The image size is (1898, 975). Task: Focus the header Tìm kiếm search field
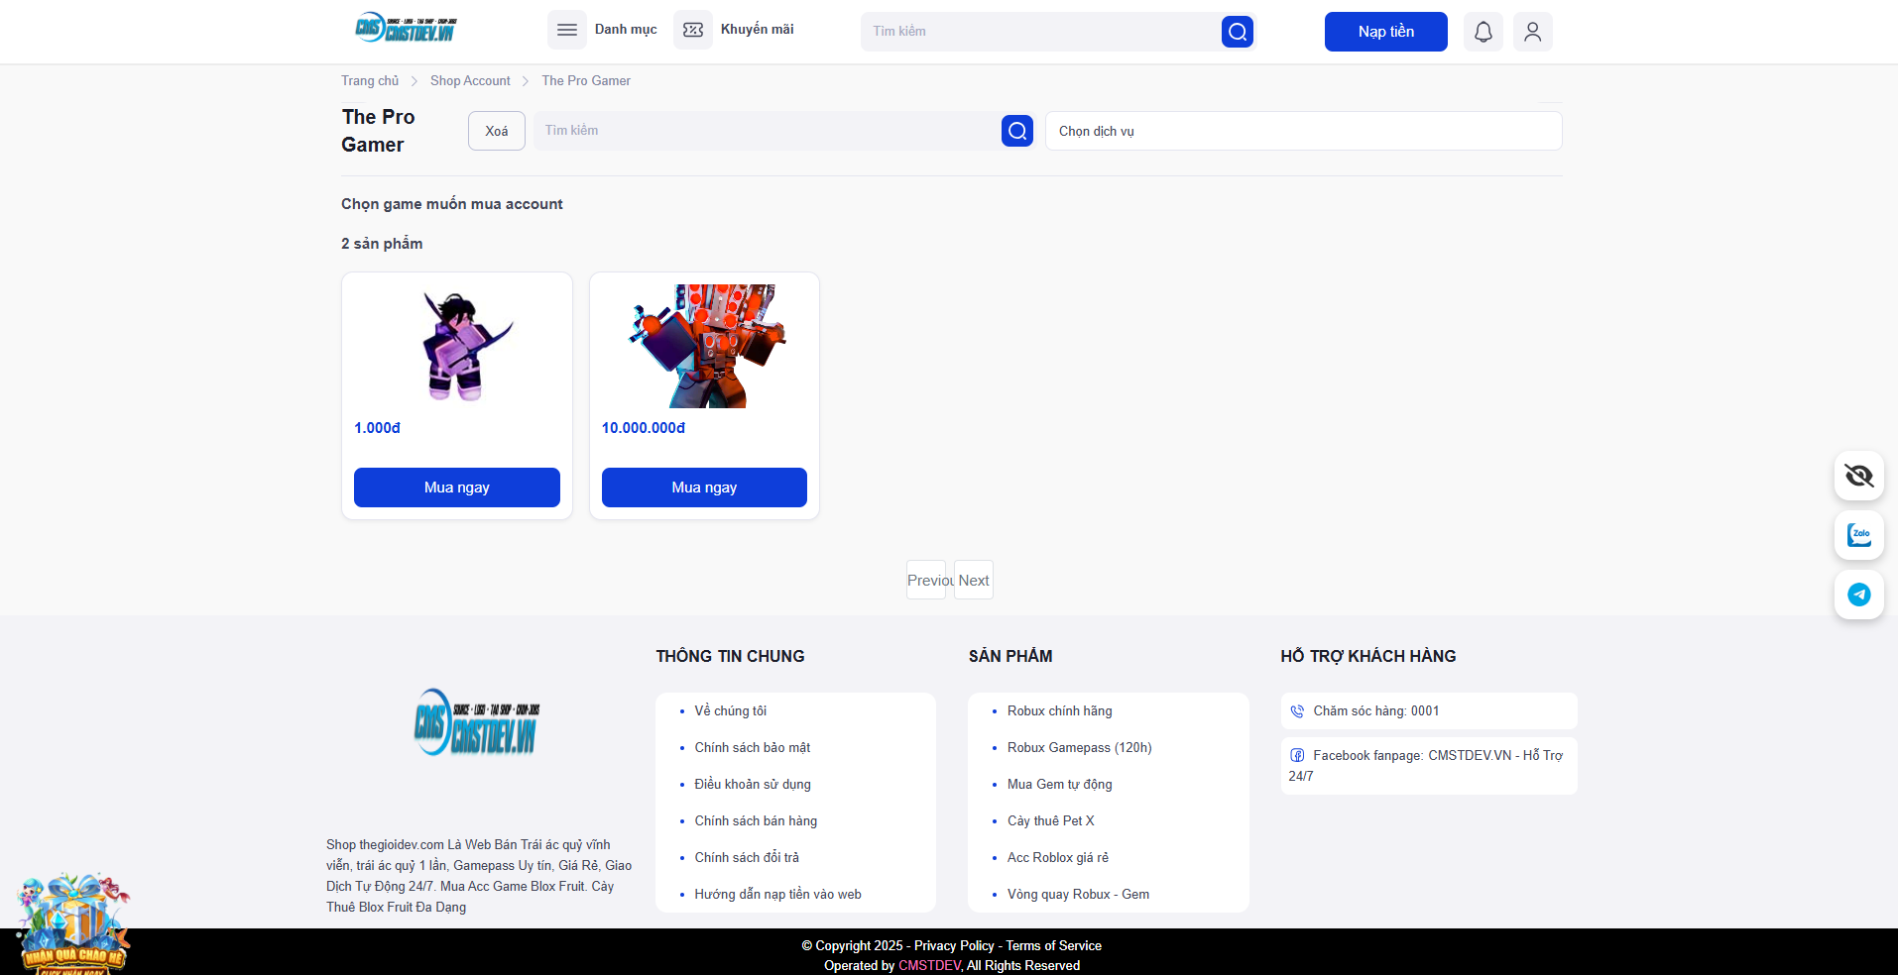point(1039,32)
